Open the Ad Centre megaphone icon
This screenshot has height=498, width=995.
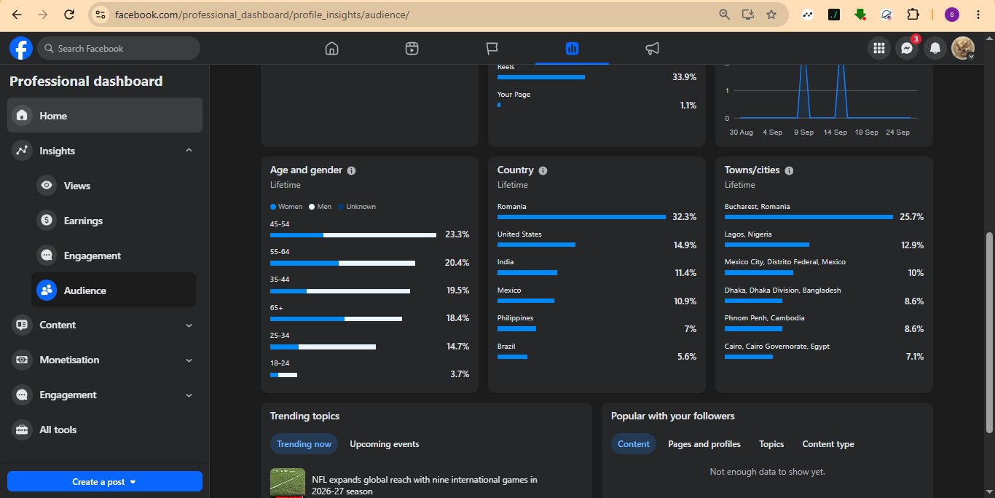tap(652, 49)
